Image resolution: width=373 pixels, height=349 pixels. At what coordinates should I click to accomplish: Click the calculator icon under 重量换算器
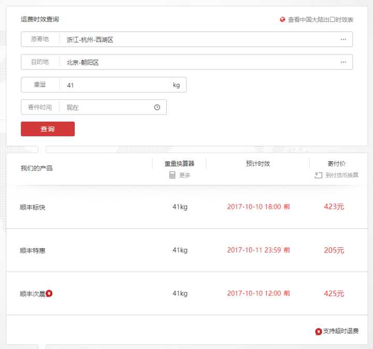(173, 175)
